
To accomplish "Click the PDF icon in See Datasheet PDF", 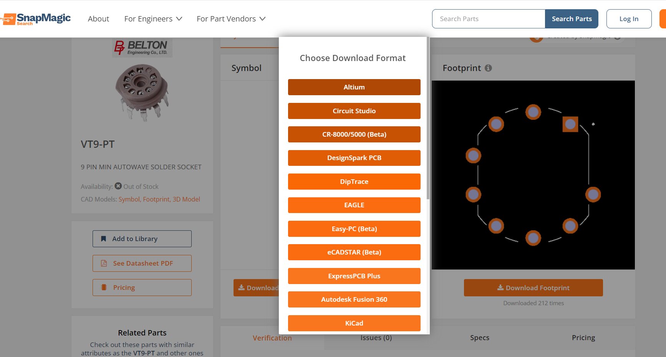I will pyautogui.click(x=104, y=263).
